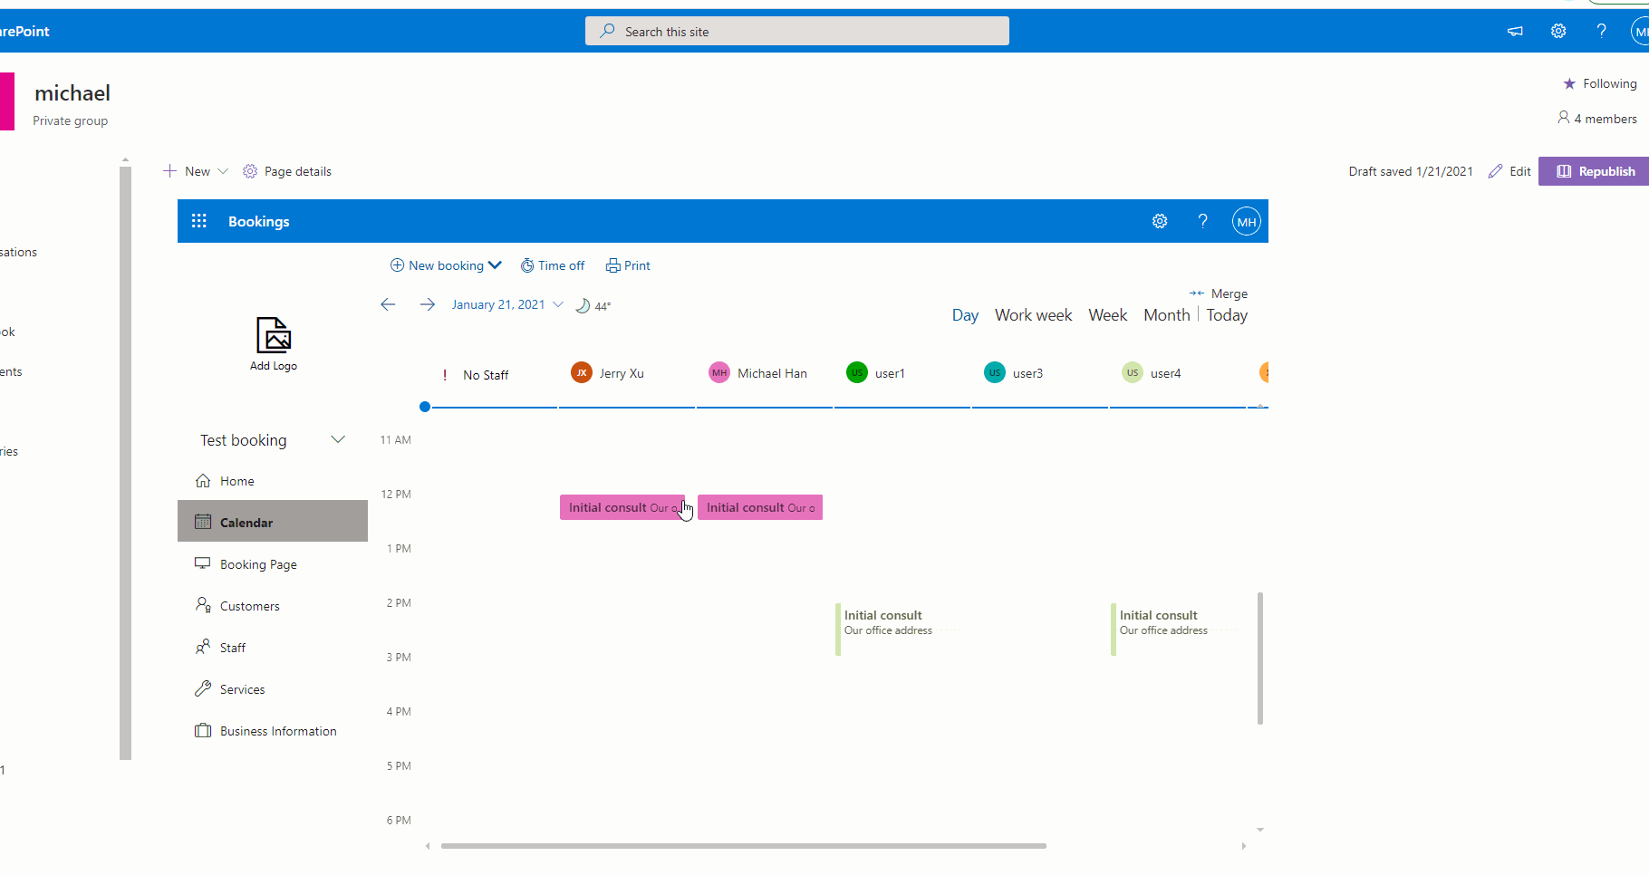The width and height of the screenshot is (1649, 875).
Task: Click the current time marker dot
Action: [425, 407]
